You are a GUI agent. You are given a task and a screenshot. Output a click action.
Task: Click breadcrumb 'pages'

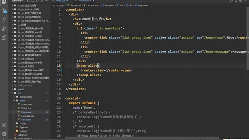[61, 5]
